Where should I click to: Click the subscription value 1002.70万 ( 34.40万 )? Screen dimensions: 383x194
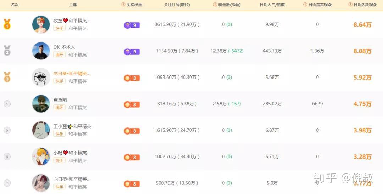tap(177, 156)
